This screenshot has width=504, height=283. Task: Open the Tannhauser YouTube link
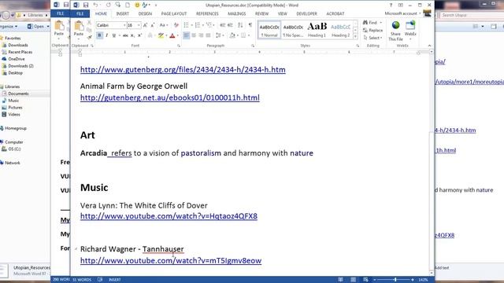[x=171, y=260]
